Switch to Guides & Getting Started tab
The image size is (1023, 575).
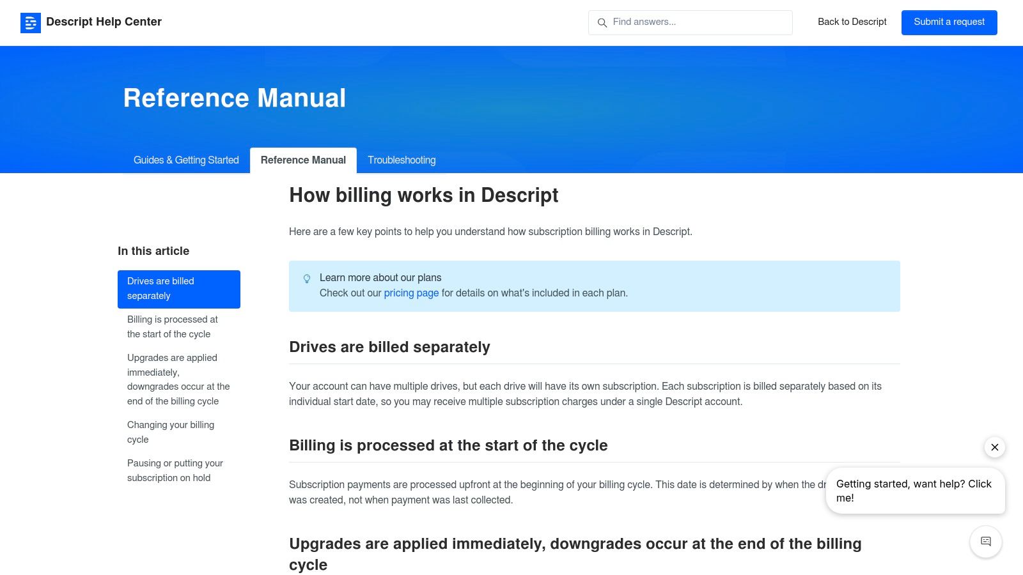[186, 160]
